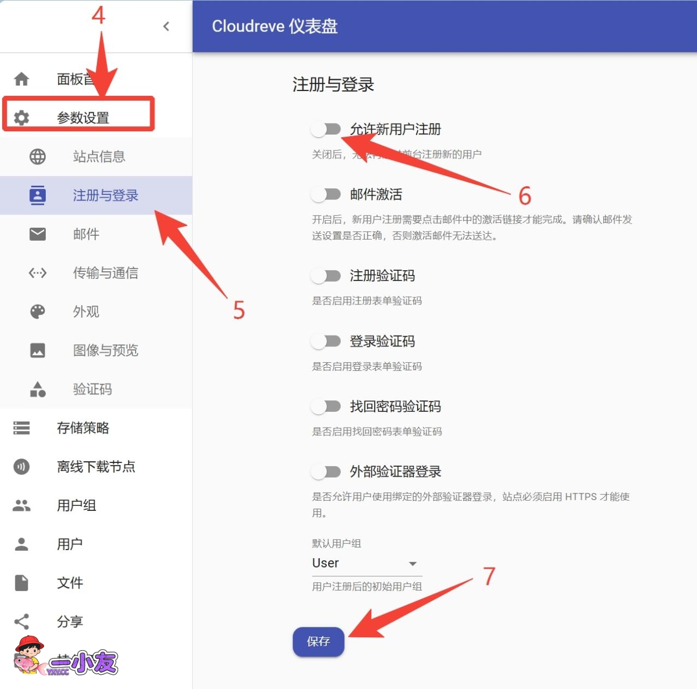Click the shapes icon for 验证码

click(38, 389)
